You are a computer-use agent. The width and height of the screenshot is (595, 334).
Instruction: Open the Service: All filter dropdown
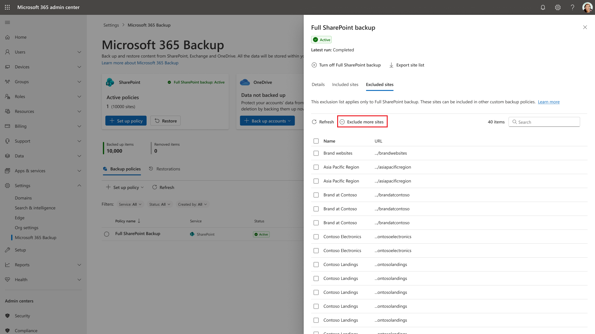pos(130,204)
